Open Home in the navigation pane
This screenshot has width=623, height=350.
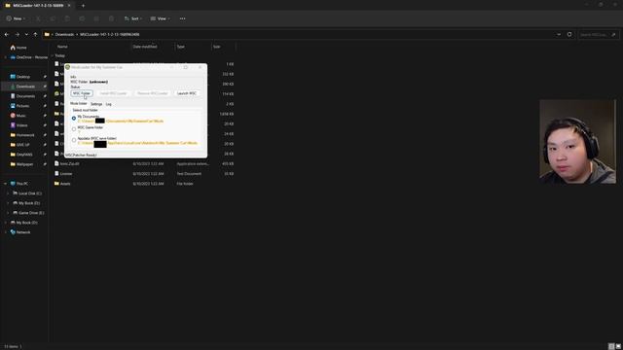(18, 48)
